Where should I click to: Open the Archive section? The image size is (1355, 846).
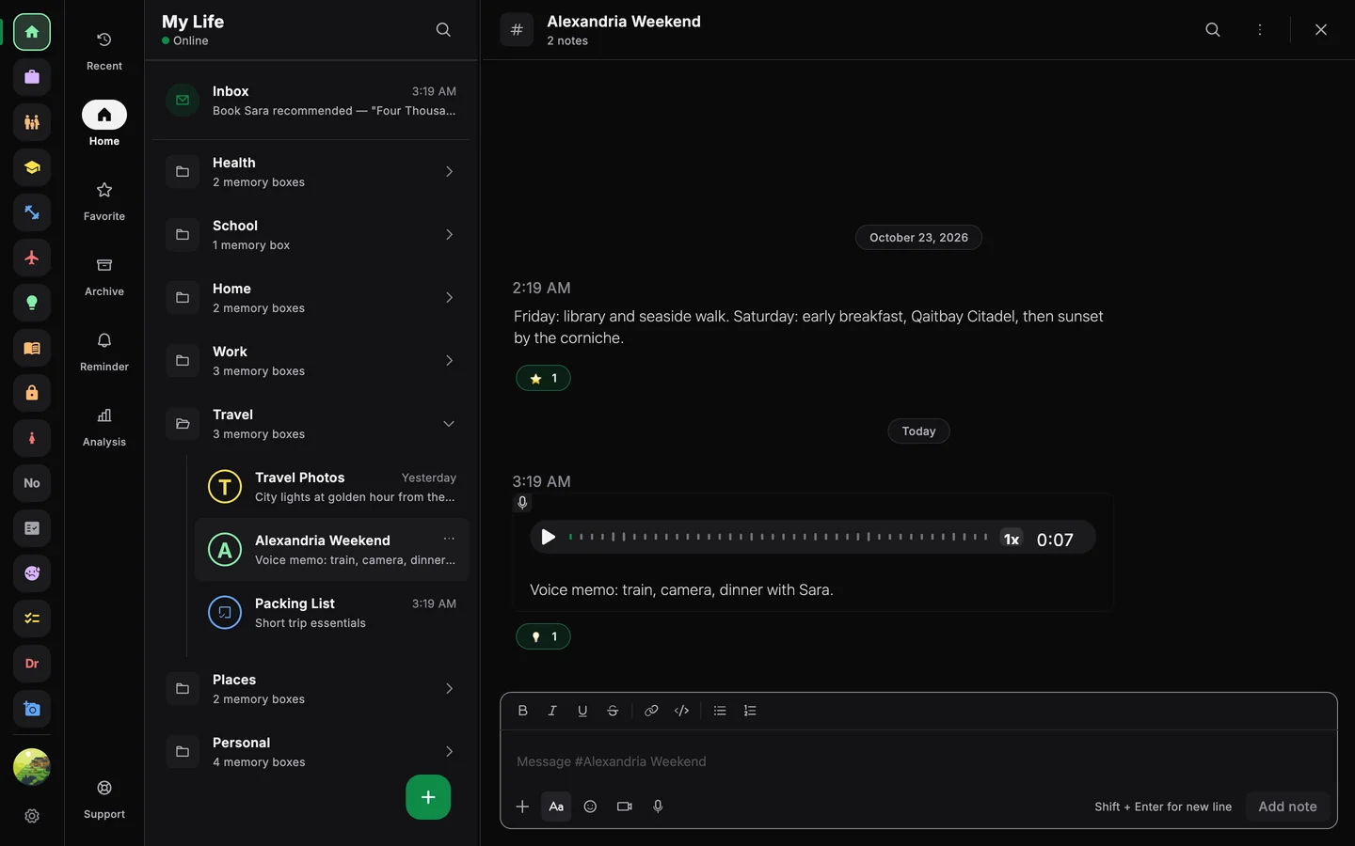[x=104, y=276]
